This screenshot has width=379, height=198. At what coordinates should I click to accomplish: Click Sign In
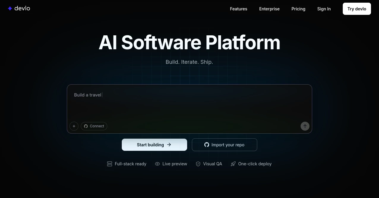(x=324, y=9)
